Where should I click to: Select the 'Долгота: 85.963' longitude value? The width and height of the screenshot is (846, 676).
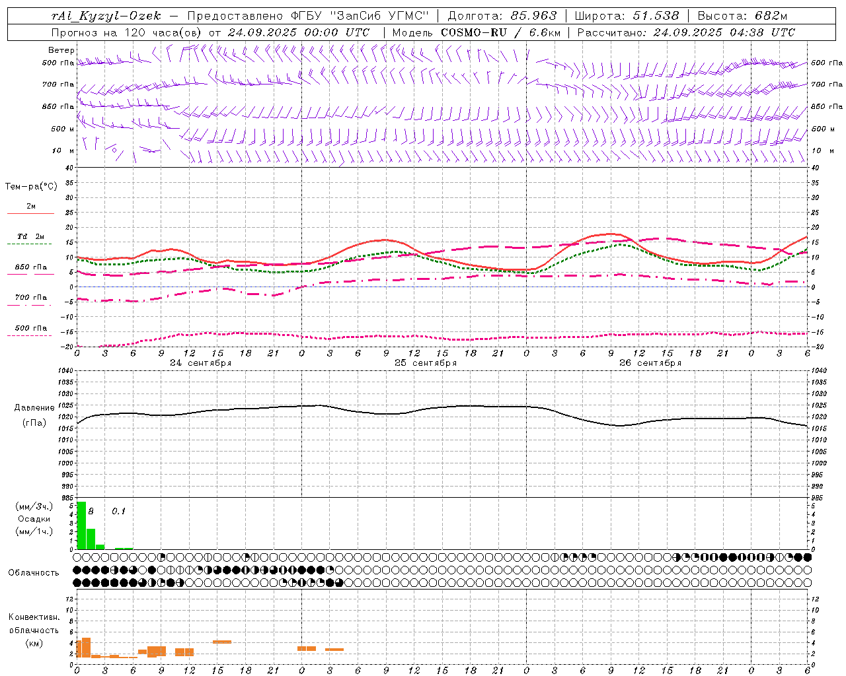[502, 16]
